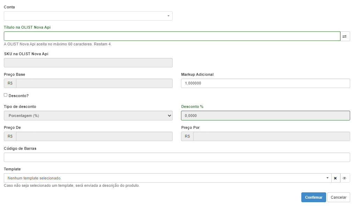Image resolution: width=354 pixels, height=206 pixels.
Task: Enable the Desconto? checkbox
Action: click(6, 95)
